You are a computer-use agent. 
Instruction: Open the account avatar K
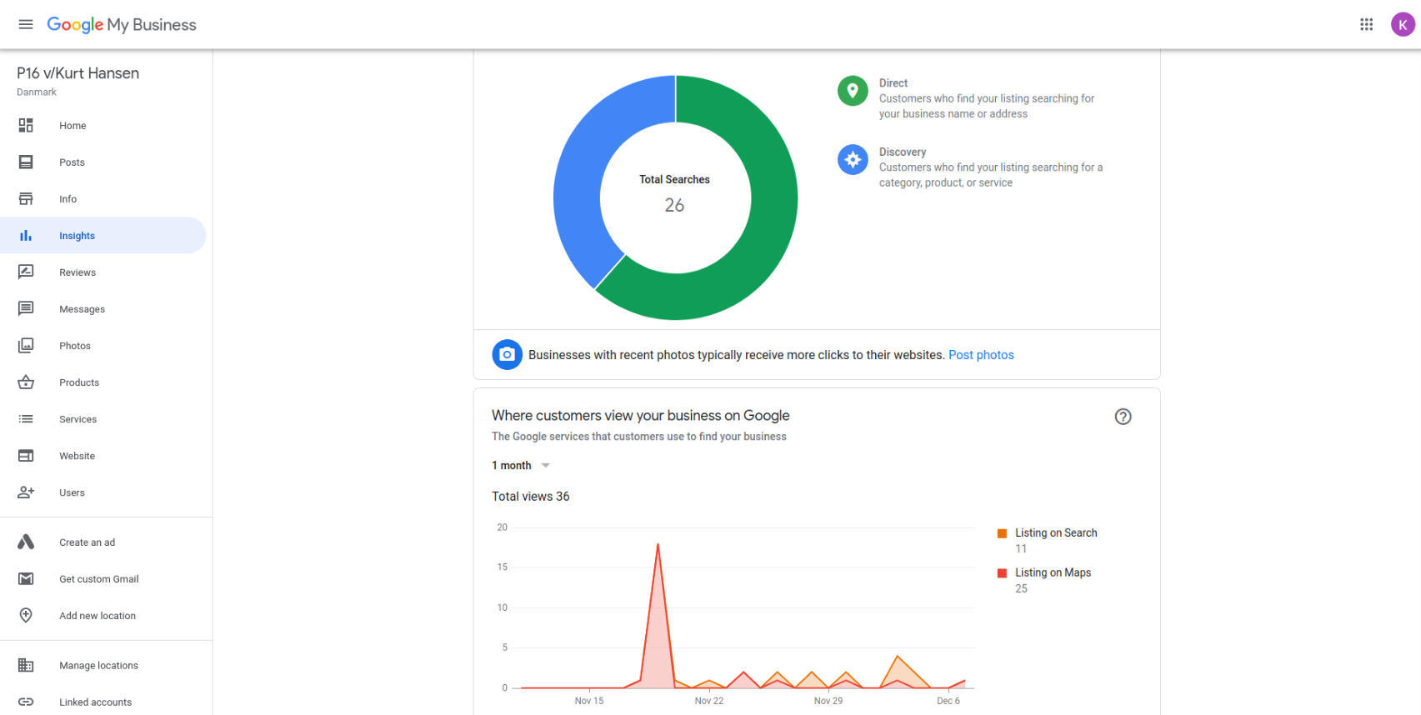[x=1403, y=24]
